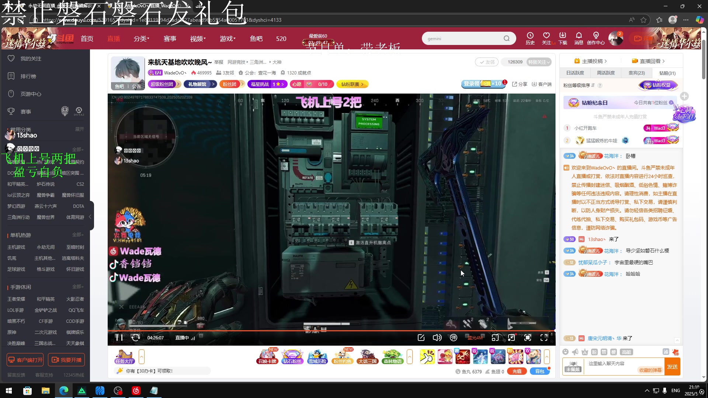Screen dimensions: 708x398
Task: Switch to 日活跃度 tab
Action: coord(575,73)
